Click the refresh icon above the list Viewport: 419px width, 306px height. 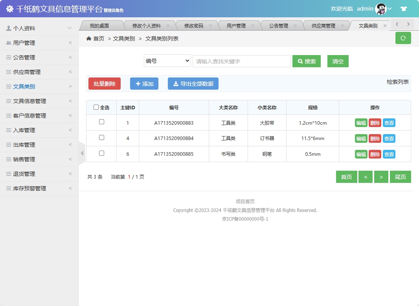[403, 38]
